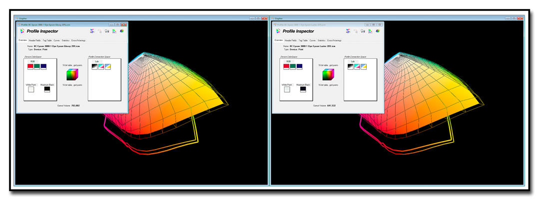The height and width of the screenshot is (200, 539).
Task: Open Errors/Warnings tab in Glossy profile window
Action: click(78, 40)
